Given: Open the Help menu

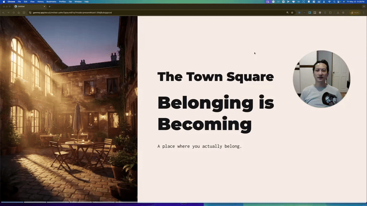Looking at the screenshot, I should pyautogui.click(x=86, y=2).
